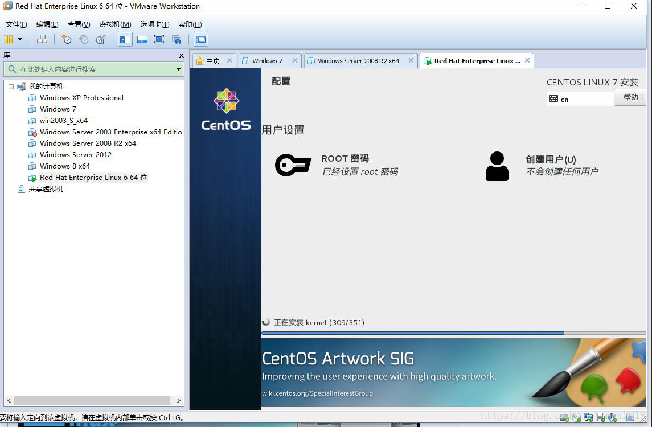The image size is (652, 427).
Task: Switch to the 主页 home tab
Action: pos(214,61)
